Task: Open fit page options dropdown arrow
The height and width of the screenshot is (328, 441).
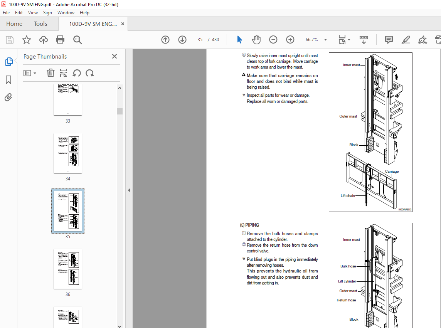Action: coord(349,40)
